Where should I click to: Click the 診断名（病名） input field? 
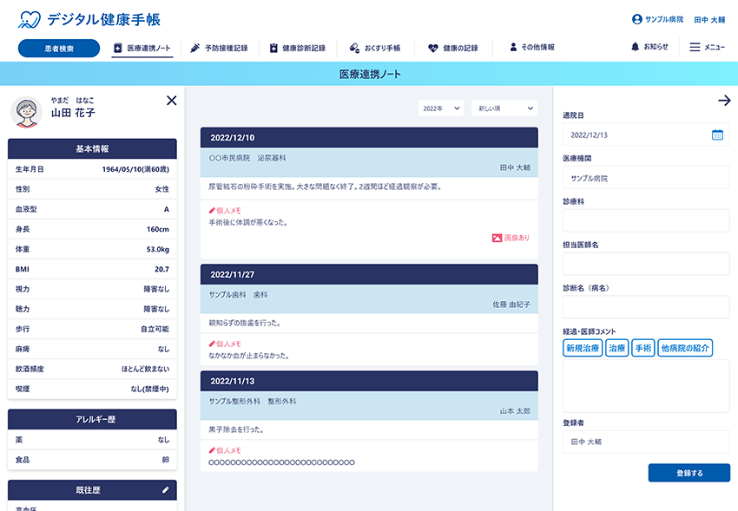click(x=646, y=307)
